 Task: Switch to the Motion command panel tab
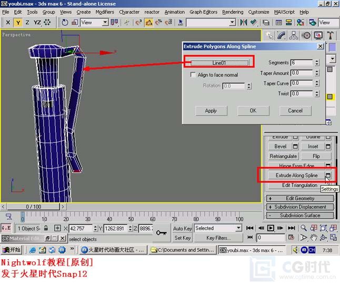click(306, 35)
